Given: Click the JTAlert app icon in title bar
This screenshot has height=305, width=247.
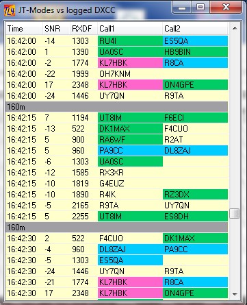Looking at the screenshot, I should point(10,10).
